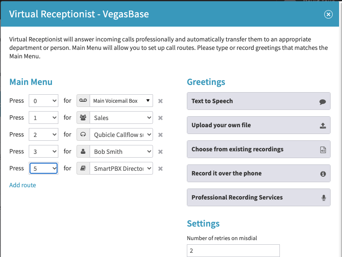The width and height of the screenshot is (342, 257).
Task: Remove the Press 0 voicemail route
Action: point(160,101)
